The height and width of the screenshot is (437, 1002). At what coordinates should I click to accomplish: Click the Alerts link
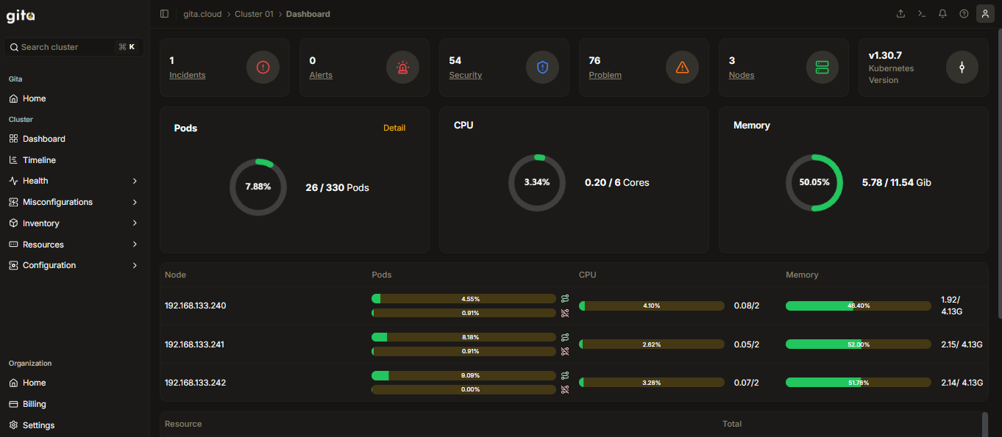321,75
